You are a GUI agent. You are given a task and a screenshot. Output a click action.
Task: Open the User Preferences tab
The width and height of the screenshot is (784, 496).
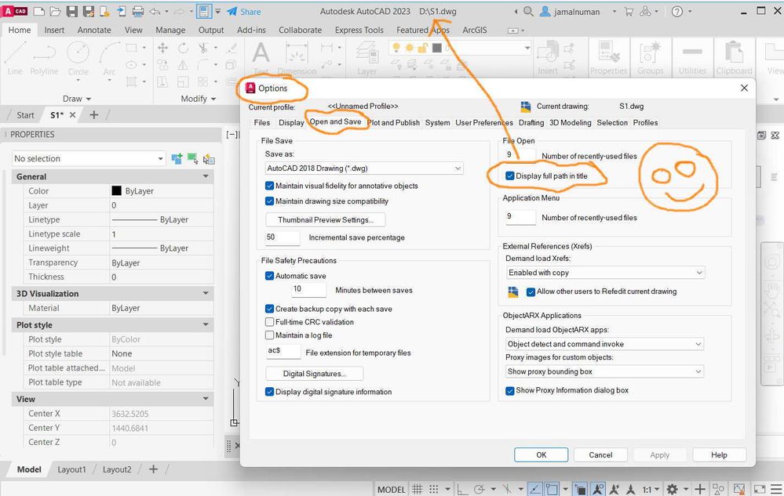point(483,123)
